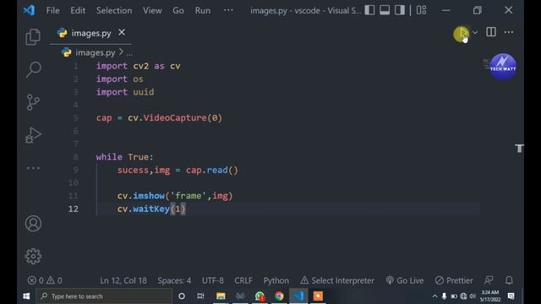Open the Explorer view in activity bar
The image size is (541, 304).
pos(33,37)
